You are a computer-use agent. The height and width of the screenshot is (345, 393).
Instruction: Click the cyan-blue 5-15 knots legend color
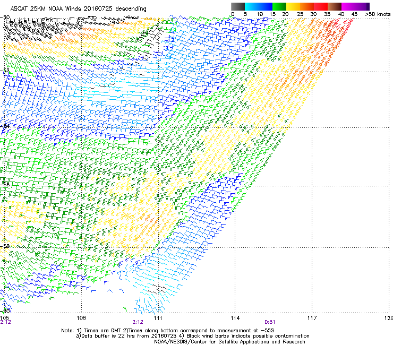259,6
